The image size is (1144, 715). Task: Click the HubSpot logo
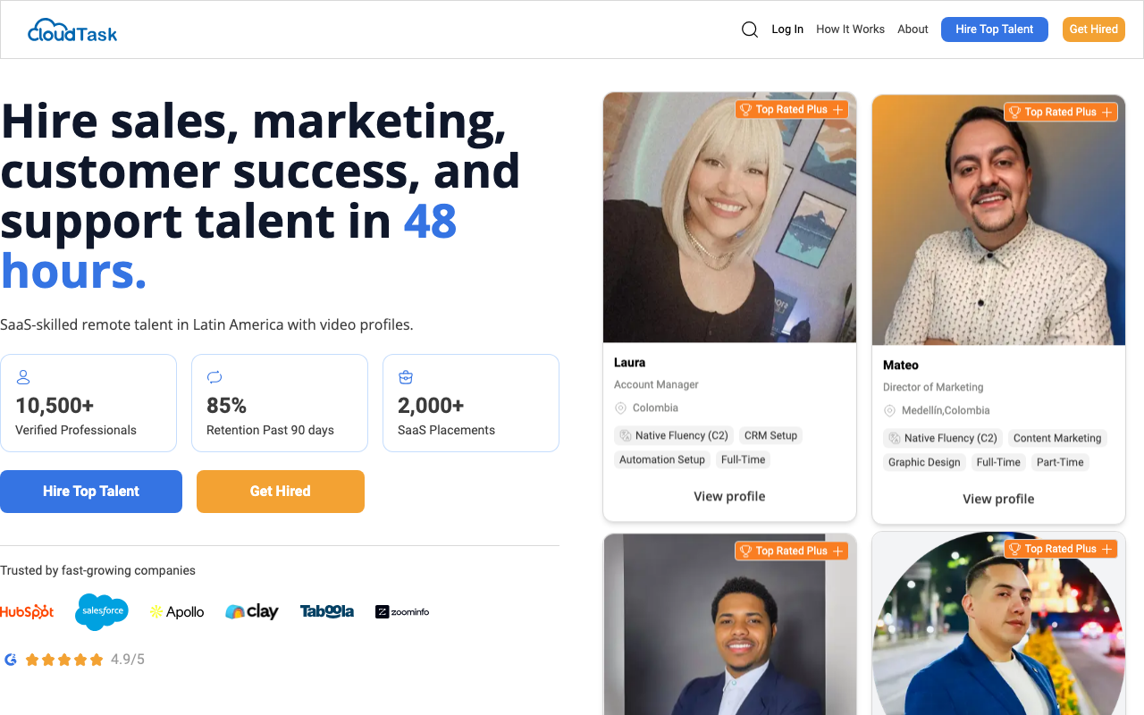27,612
